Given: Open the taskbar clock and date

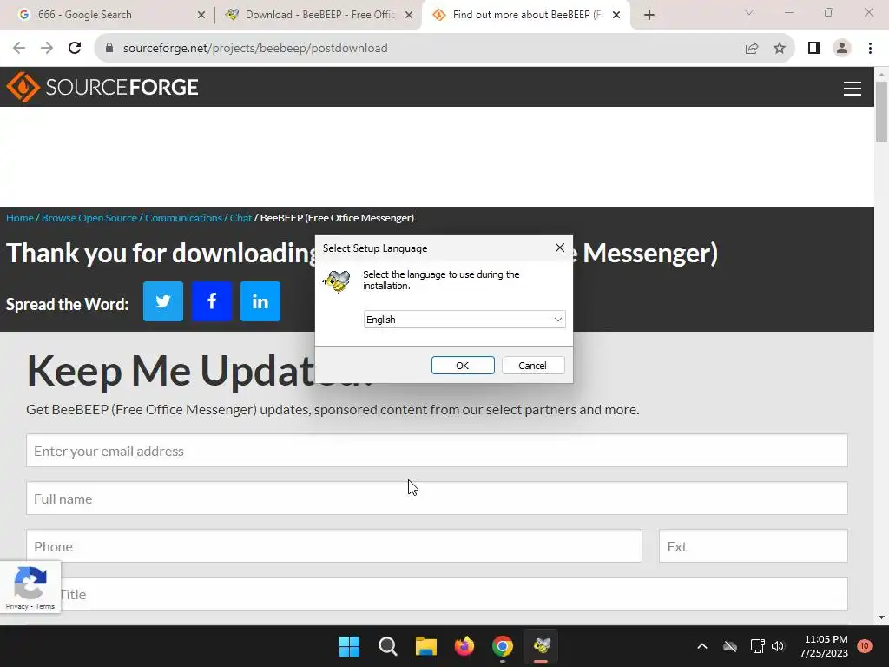Looking at the screenshot, I should pos(826,646).
